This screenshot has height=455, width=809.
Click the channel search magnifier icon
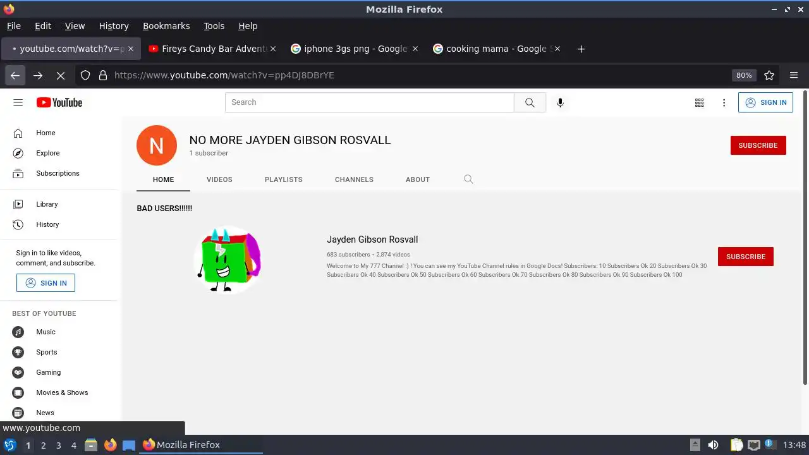click(x=468, y=179)
